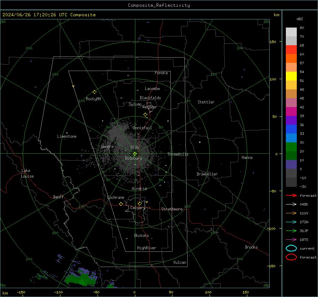Click the yellow diamond marker beside RockyMH

click(94, 92)
